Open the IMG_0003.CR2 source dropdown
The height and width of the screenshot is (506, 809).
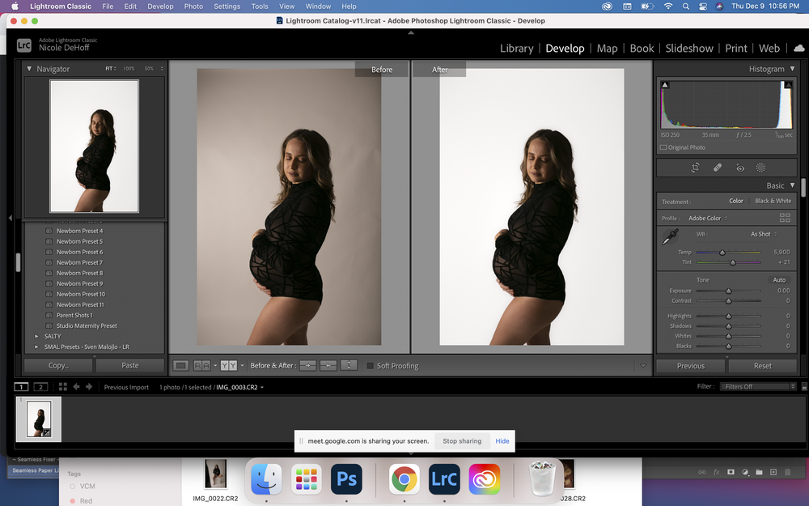click(240, 387)
